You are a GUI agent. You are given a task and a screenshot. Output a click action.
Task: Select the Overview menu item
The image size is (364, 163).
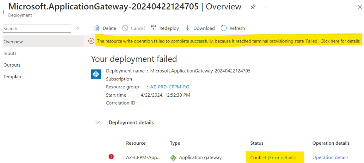pos(13,42)
